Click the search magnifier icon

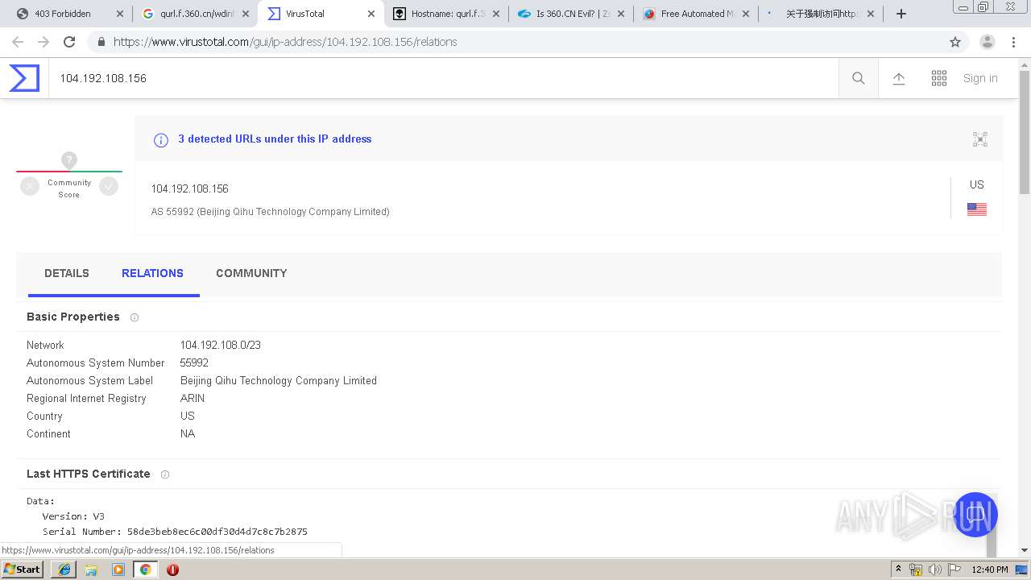(859, 78)
